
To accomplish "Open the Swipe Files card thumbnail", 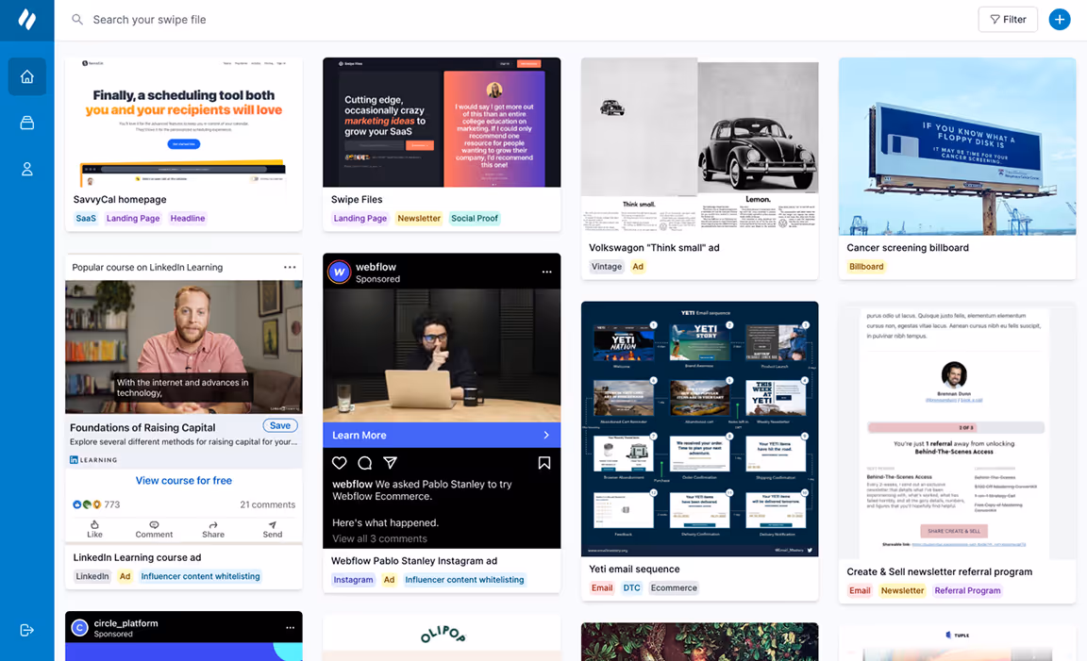I will [442, 123].
